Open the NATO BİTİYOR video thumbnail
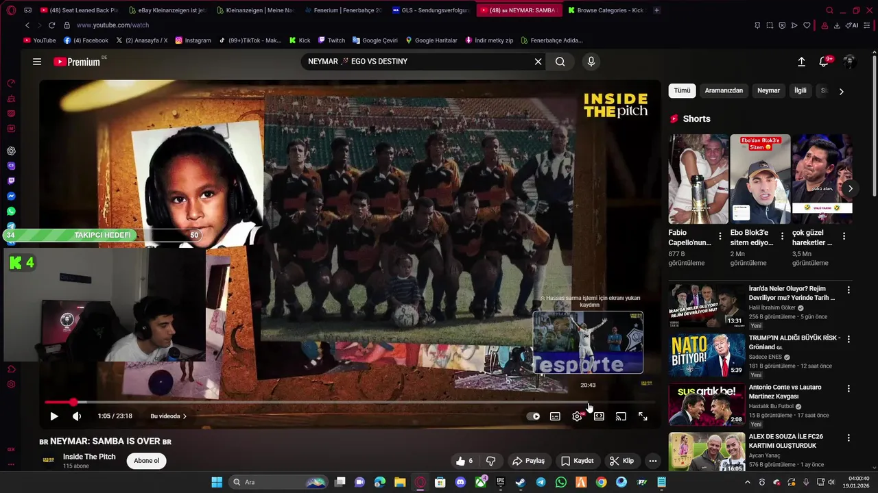The width and height of the screenshot is (878, 493). click(707, 355)
